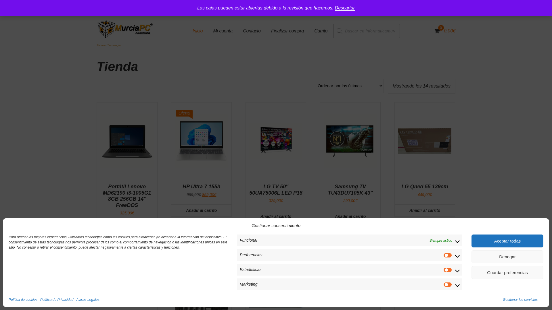552x310 pixels.
Task: Add LG Qned 55 to cart
Action: pos(425,210)
